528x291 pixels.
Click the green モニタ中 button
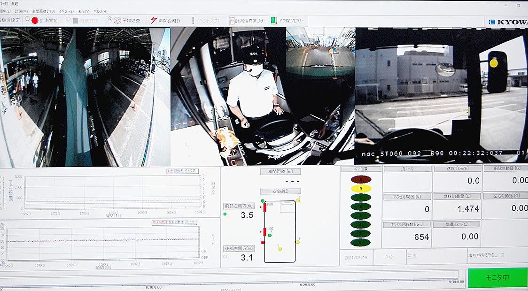[497, 277]
